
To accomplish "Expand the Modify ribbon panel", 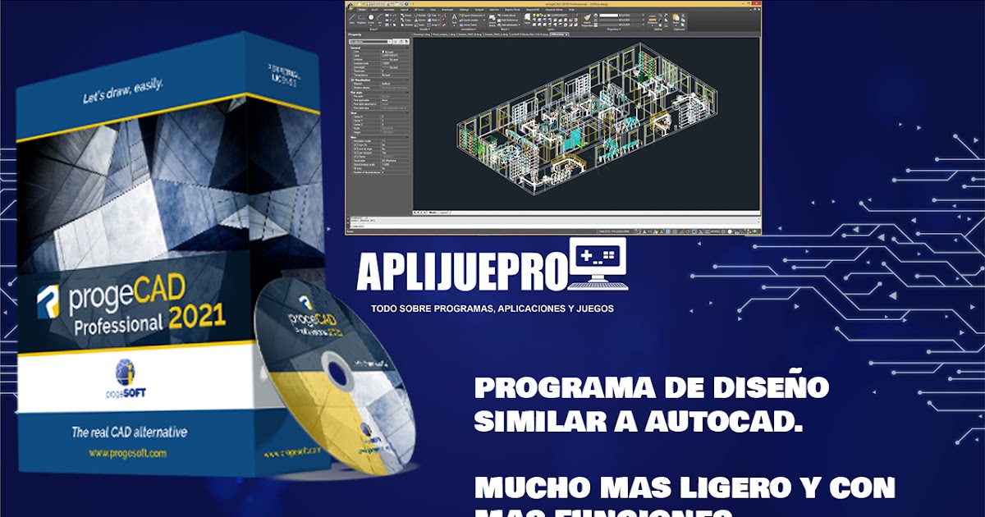I will [424, 29].
